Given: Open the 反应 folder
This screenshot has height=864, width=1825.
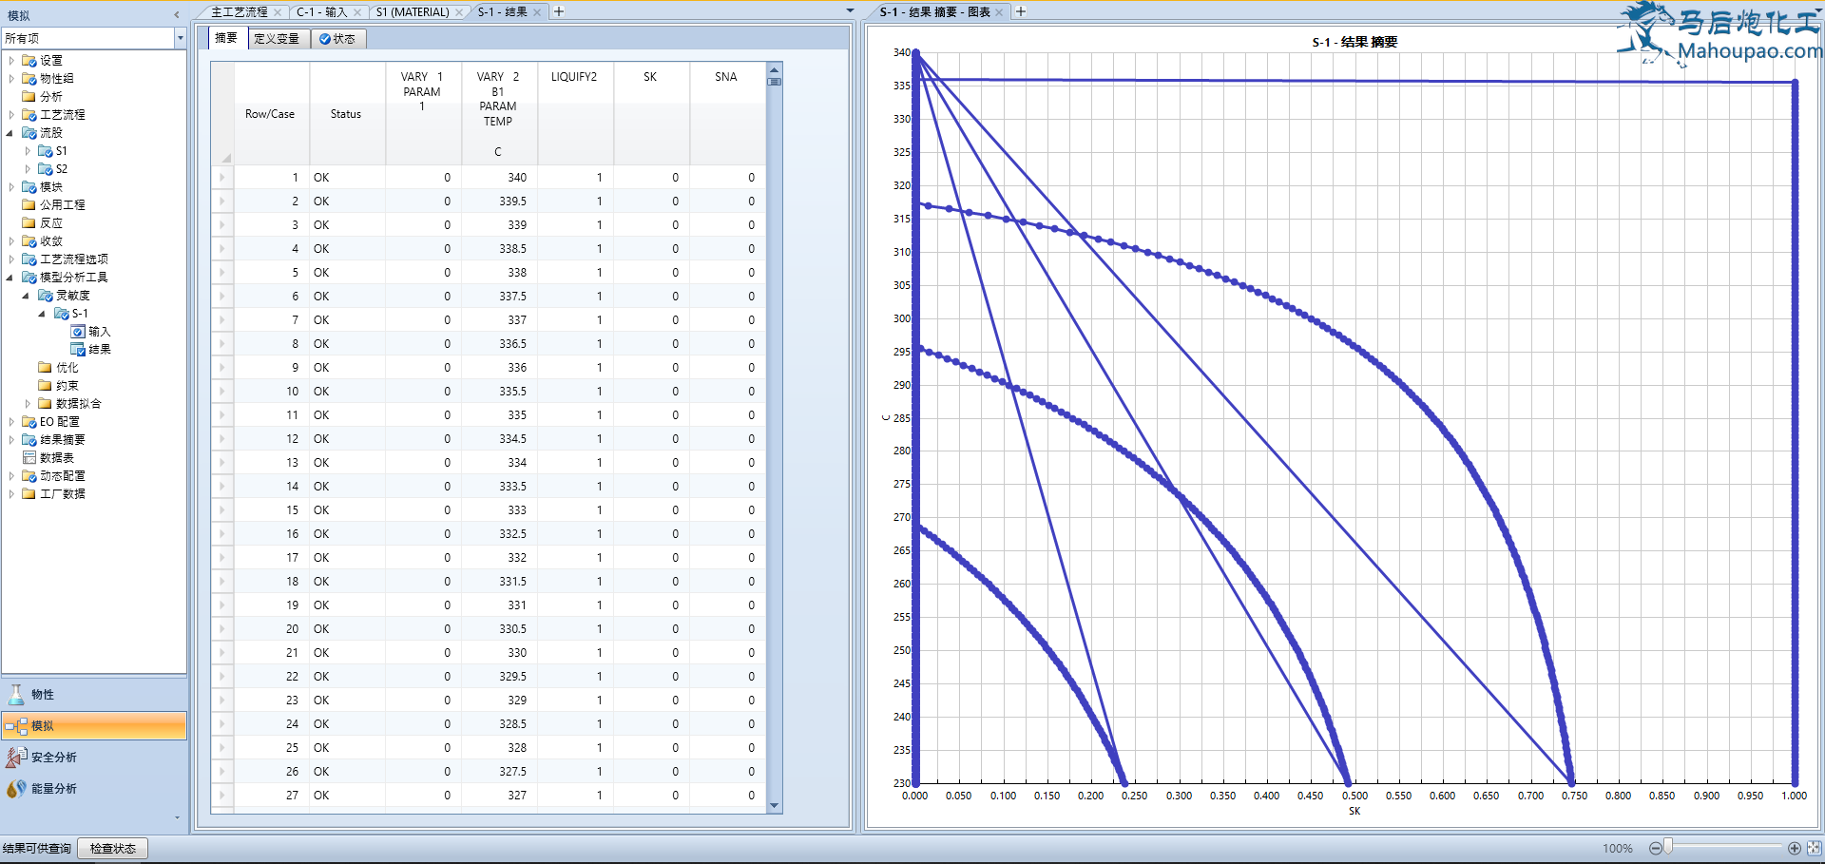Looking at the screenshot, I should pos(50,222).
